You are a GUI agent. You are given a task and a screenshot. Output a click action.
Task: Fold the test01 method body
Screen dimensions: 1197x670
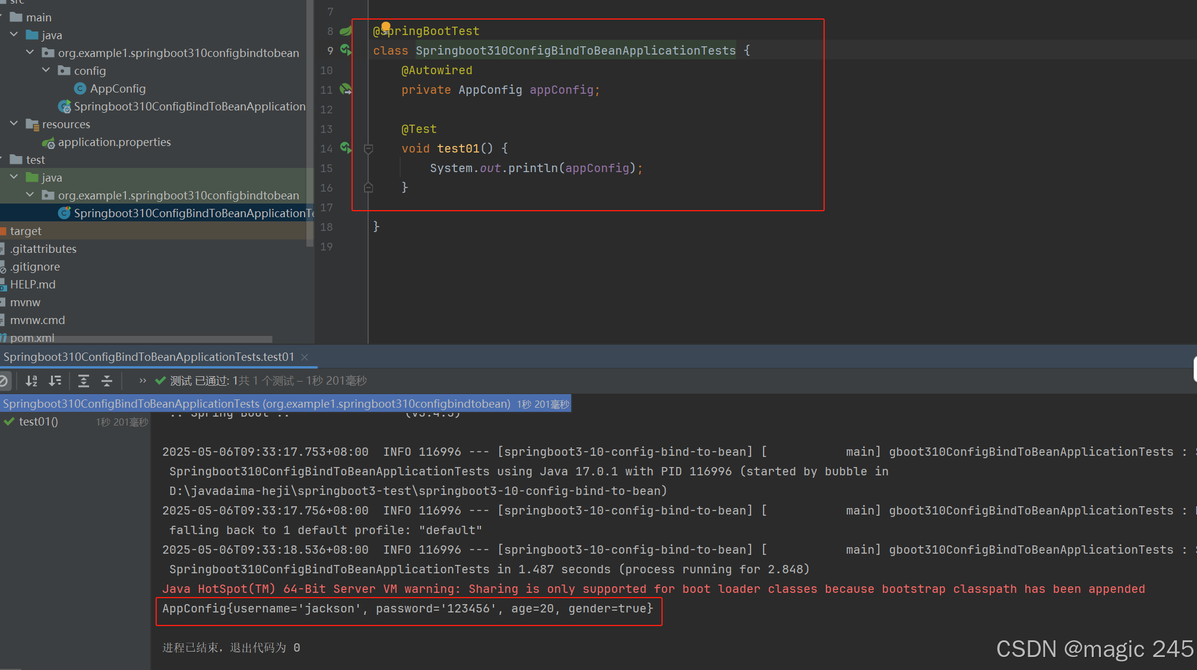(x=368, y=148)
